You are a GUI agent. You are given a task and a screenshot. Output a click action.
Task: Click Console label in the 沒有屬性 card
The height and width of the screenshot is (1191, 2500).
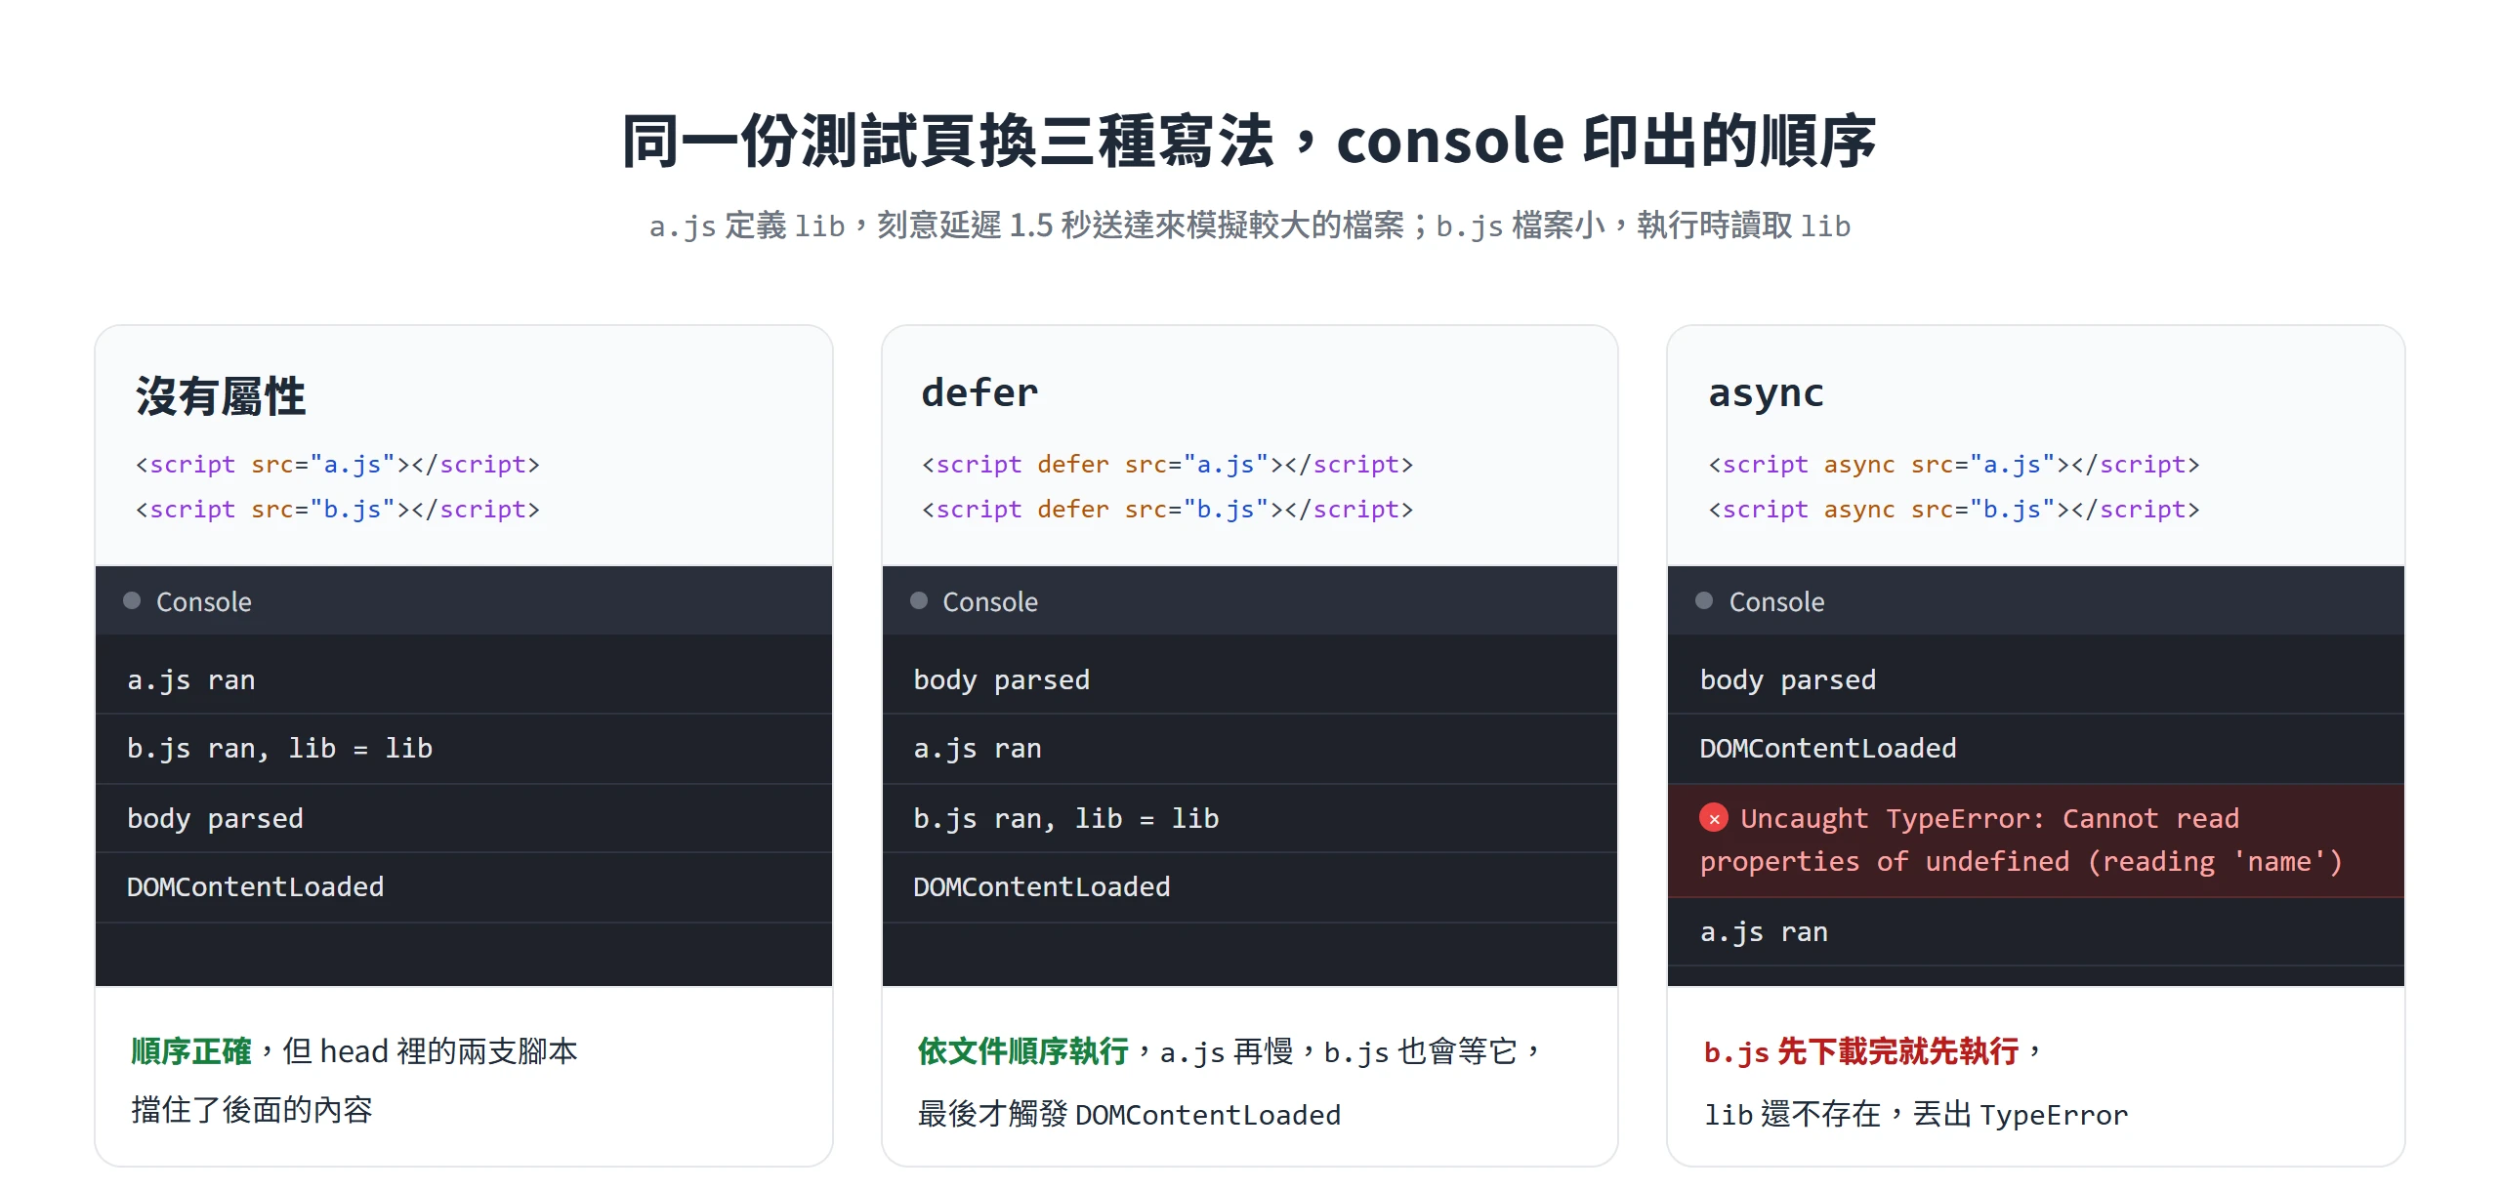pyautogui.click(x=204, y=601)
